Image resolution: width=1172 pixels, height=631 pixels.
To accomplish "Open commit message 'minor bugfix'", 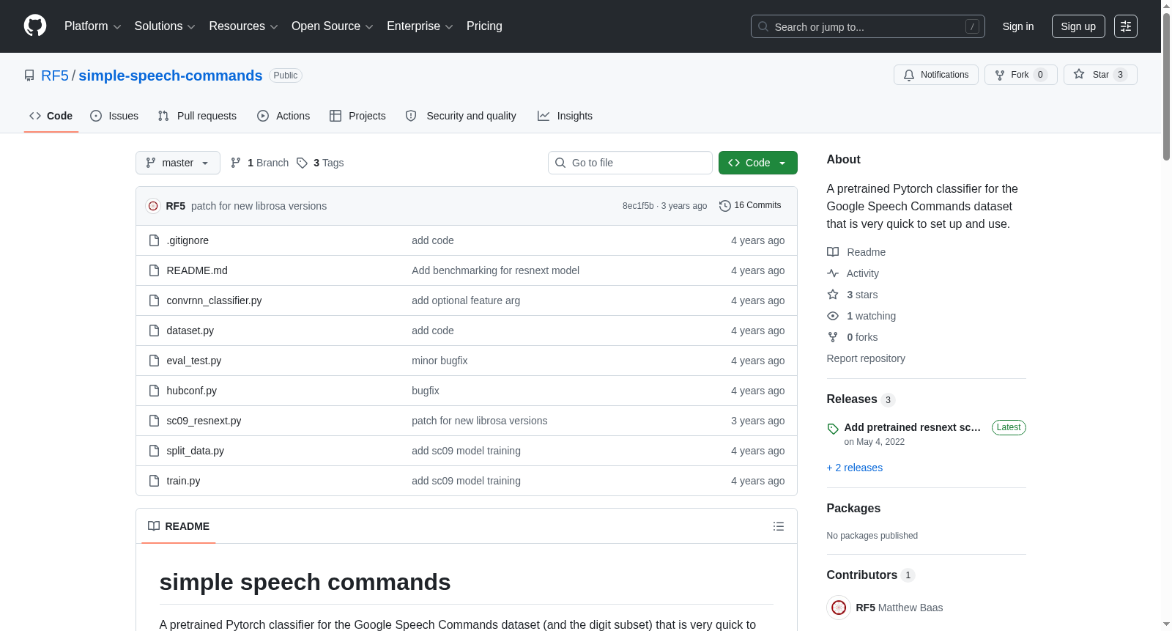I will click(x=439, y=361).
